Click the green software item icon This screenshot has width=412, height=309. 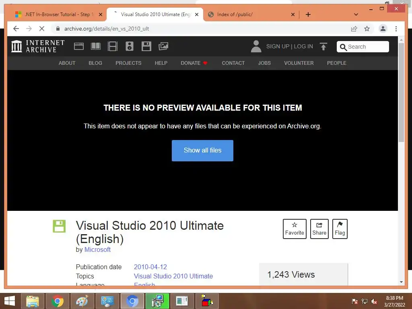point(59,226)
